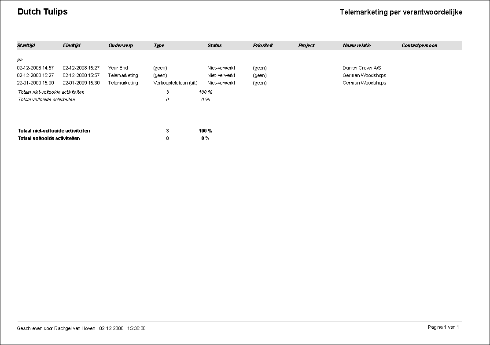Click 'German Woodshops' in the 22-01-2009 row

(x=365, y=83)
